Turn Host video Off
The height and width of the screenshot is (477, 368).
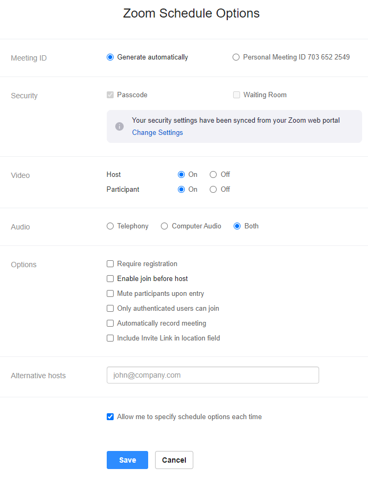[x=213, y=175]
